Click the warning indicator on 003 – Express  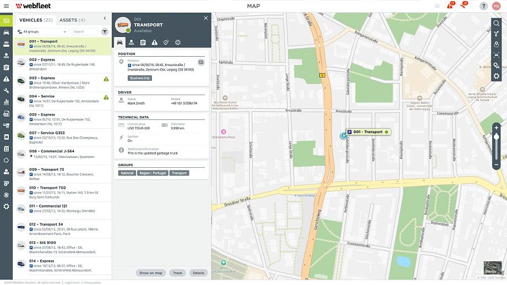click(x=106, y=80)
